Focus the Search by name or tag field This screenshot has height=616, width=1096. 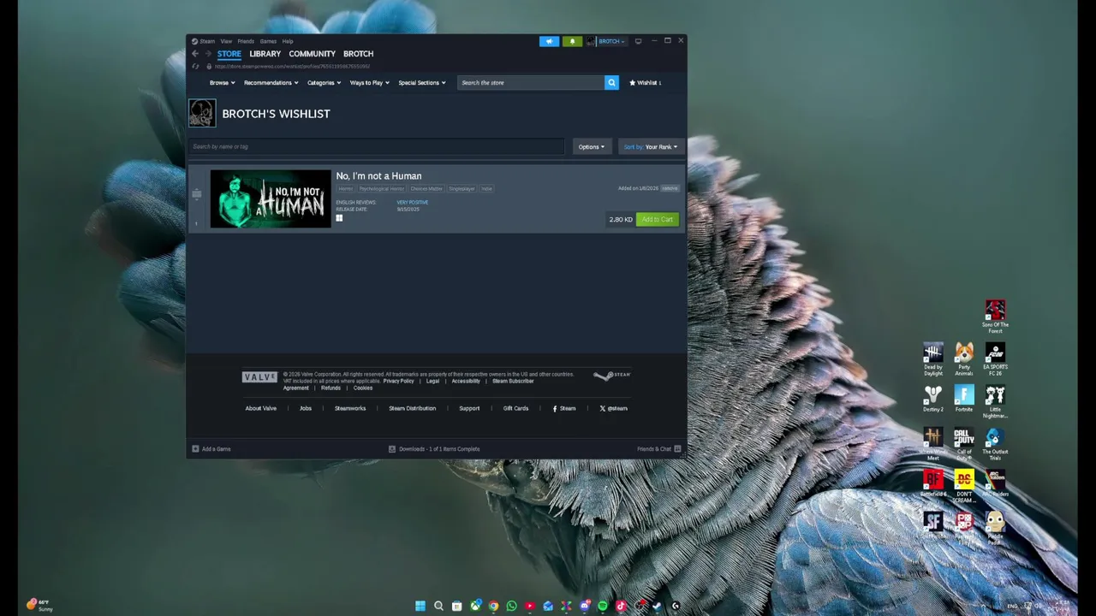coord(377,147)
